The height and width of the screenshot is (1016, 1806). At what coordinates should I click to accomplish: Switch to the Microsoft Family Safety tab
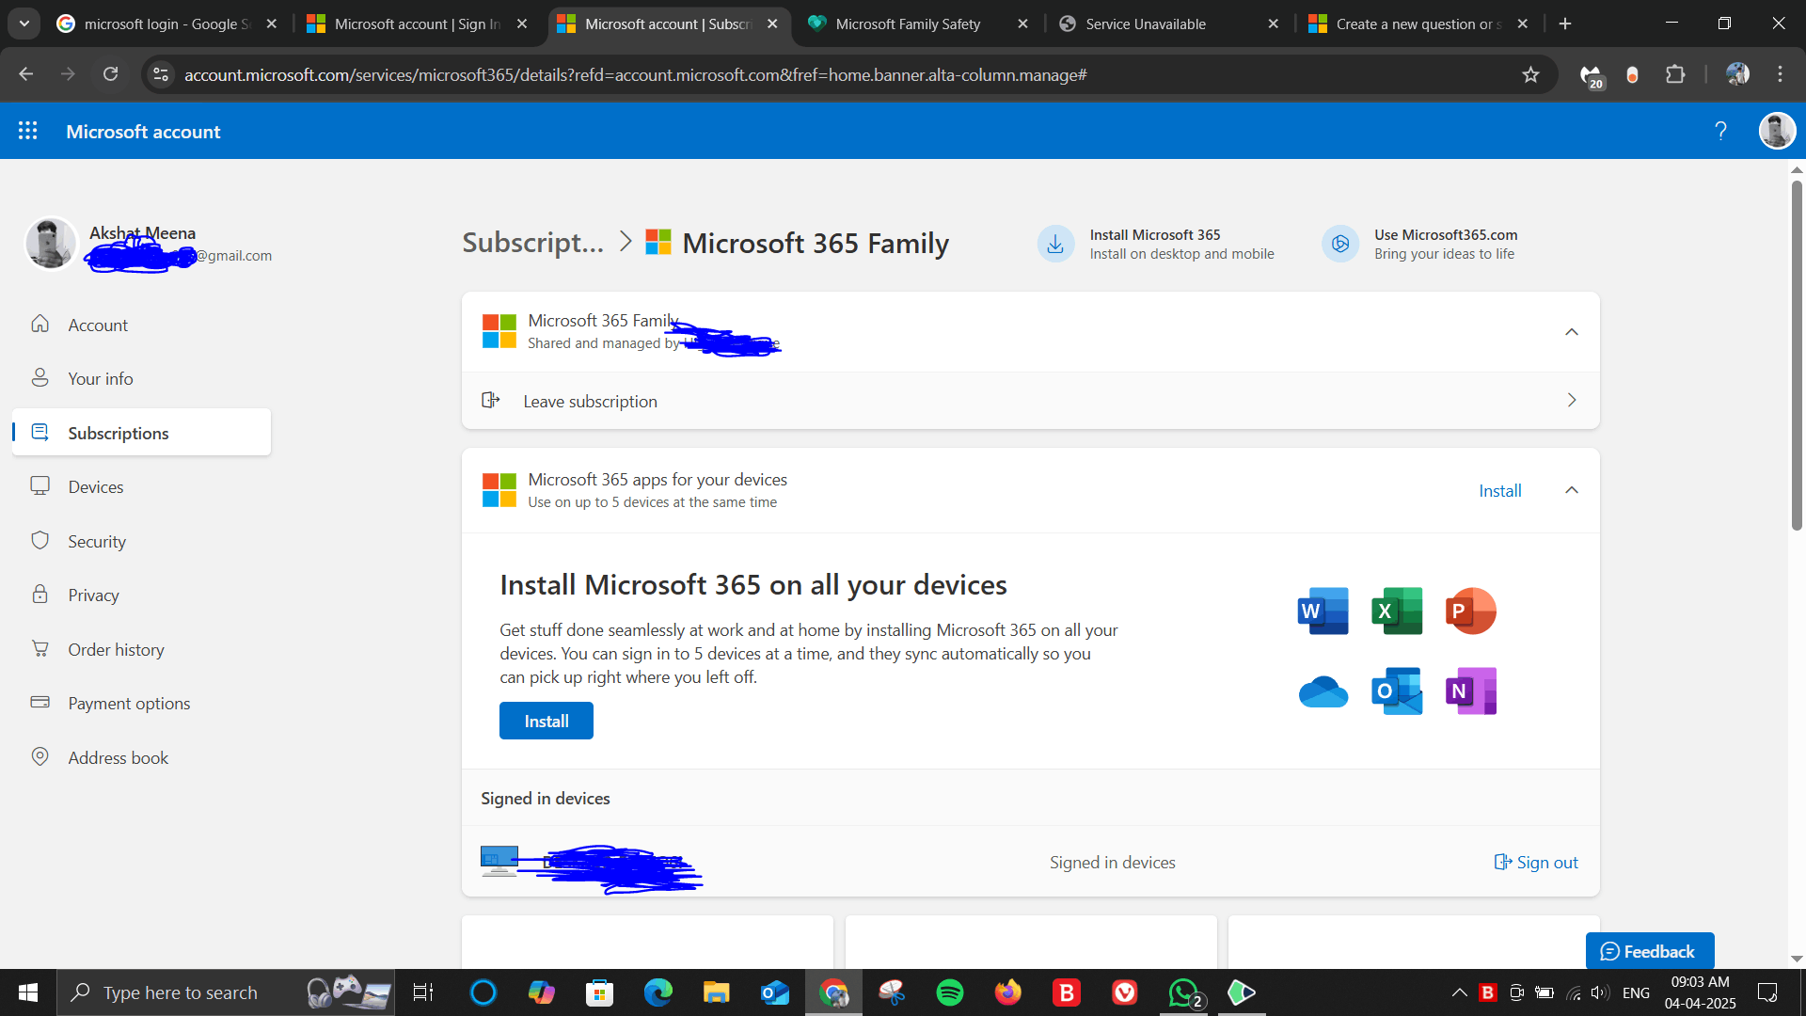tap(908, 24)
